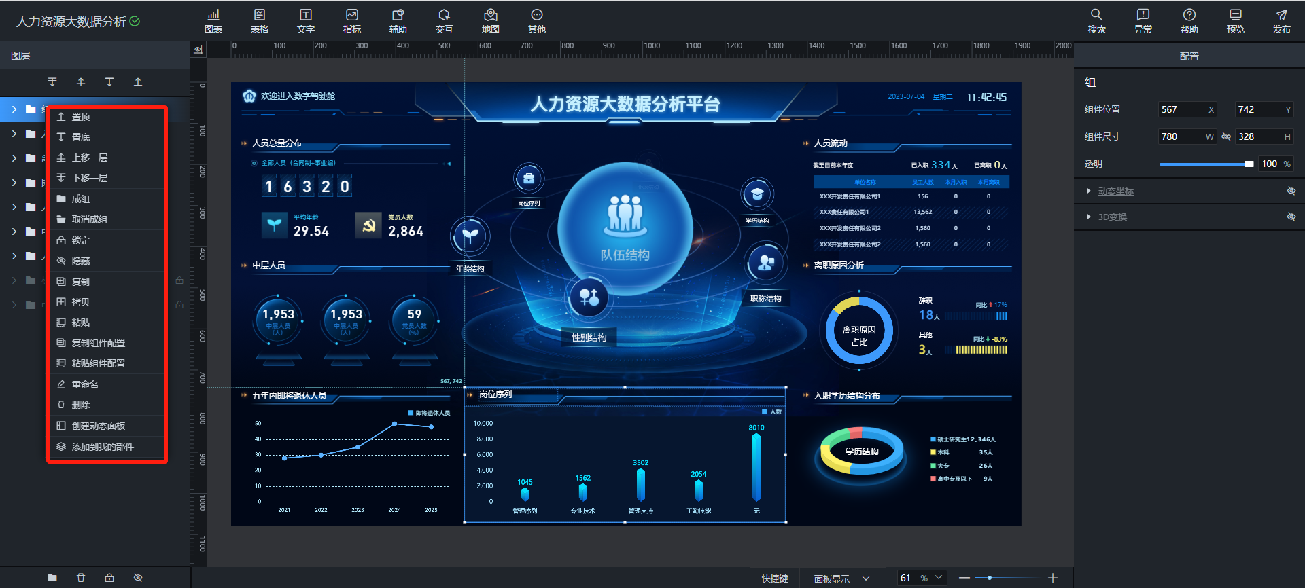Click the 预览 preview icon
This screenshot has width=1305, height=588.
coord(1235,21)
